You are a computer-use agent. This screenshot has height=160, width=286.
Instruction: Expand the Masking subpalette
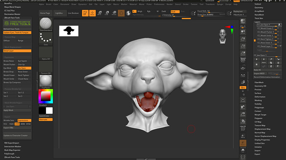tap(258, 100)
